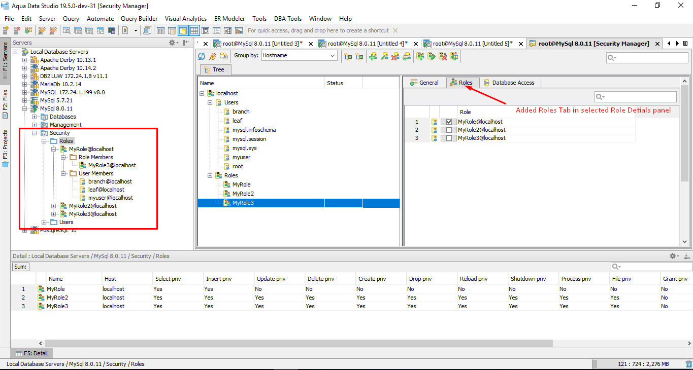Screen dimensions: 693x370
Task: Click the collapse-panel arrow icon in Servers header
Action: 187,43
